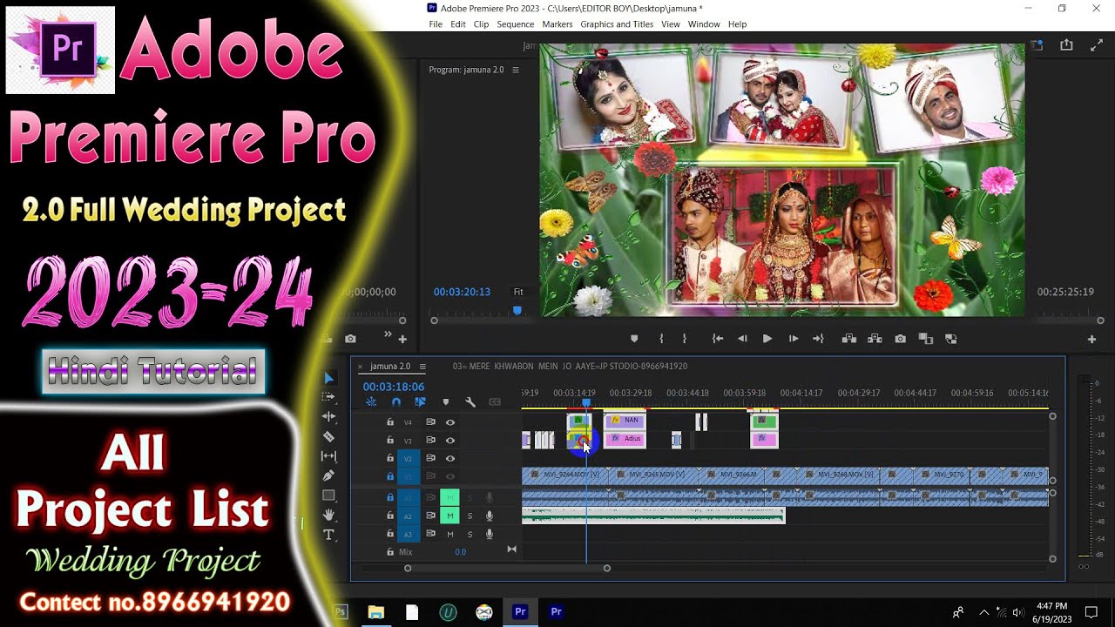
Task: Close the jamuna 2.0 timeline tab
Action: click(362, 367)
